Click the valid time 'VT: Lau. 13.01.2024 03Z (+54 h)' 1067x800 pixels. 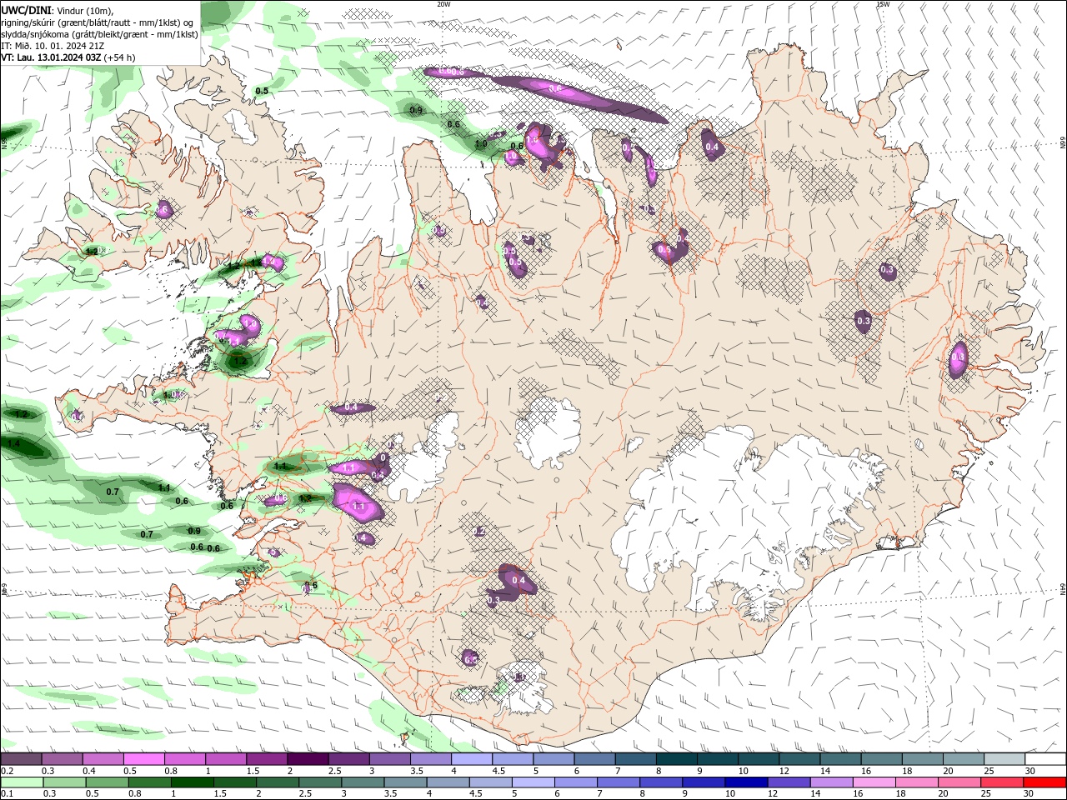(68, 57)
